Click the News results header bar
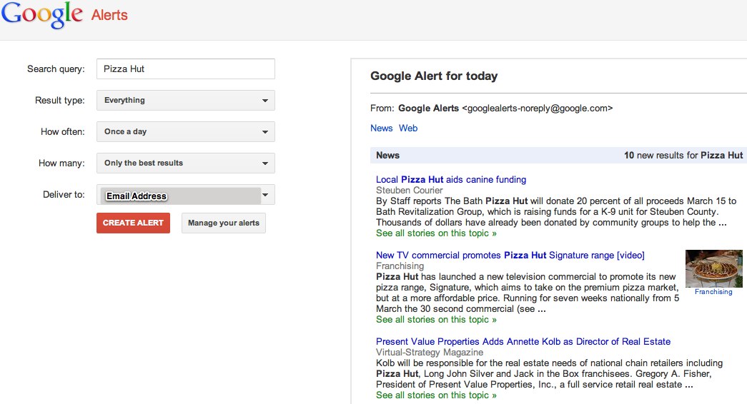The image size is (747, 404). point(558,155)
